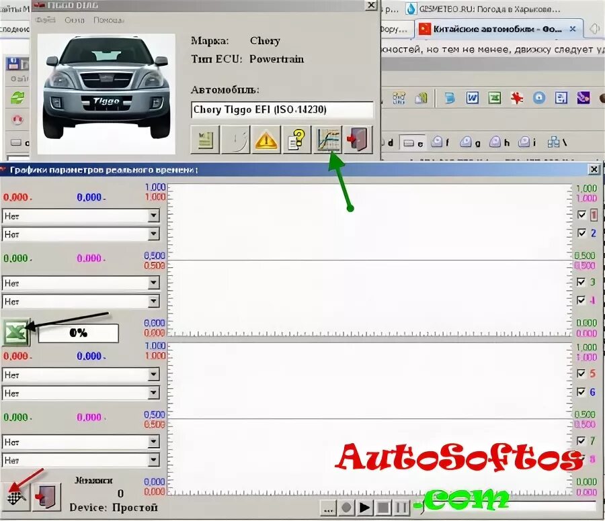Open the ECU data sheet icon in Tiggo Diag
This screenshot has width=605, height=521.
click(x=205, y=140)
